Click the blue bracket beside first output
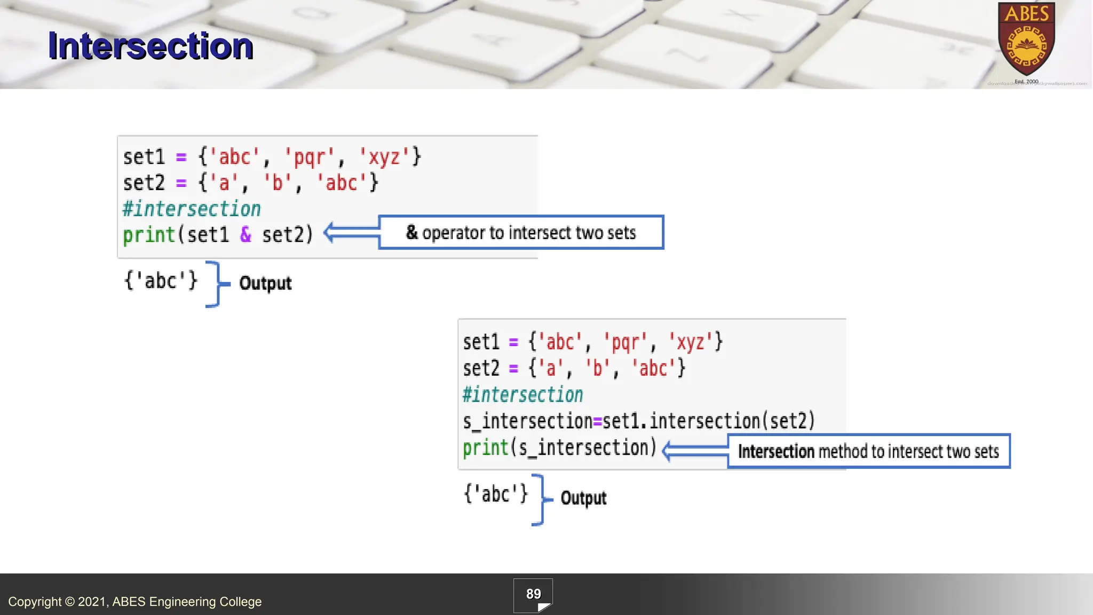 [215, 284]
